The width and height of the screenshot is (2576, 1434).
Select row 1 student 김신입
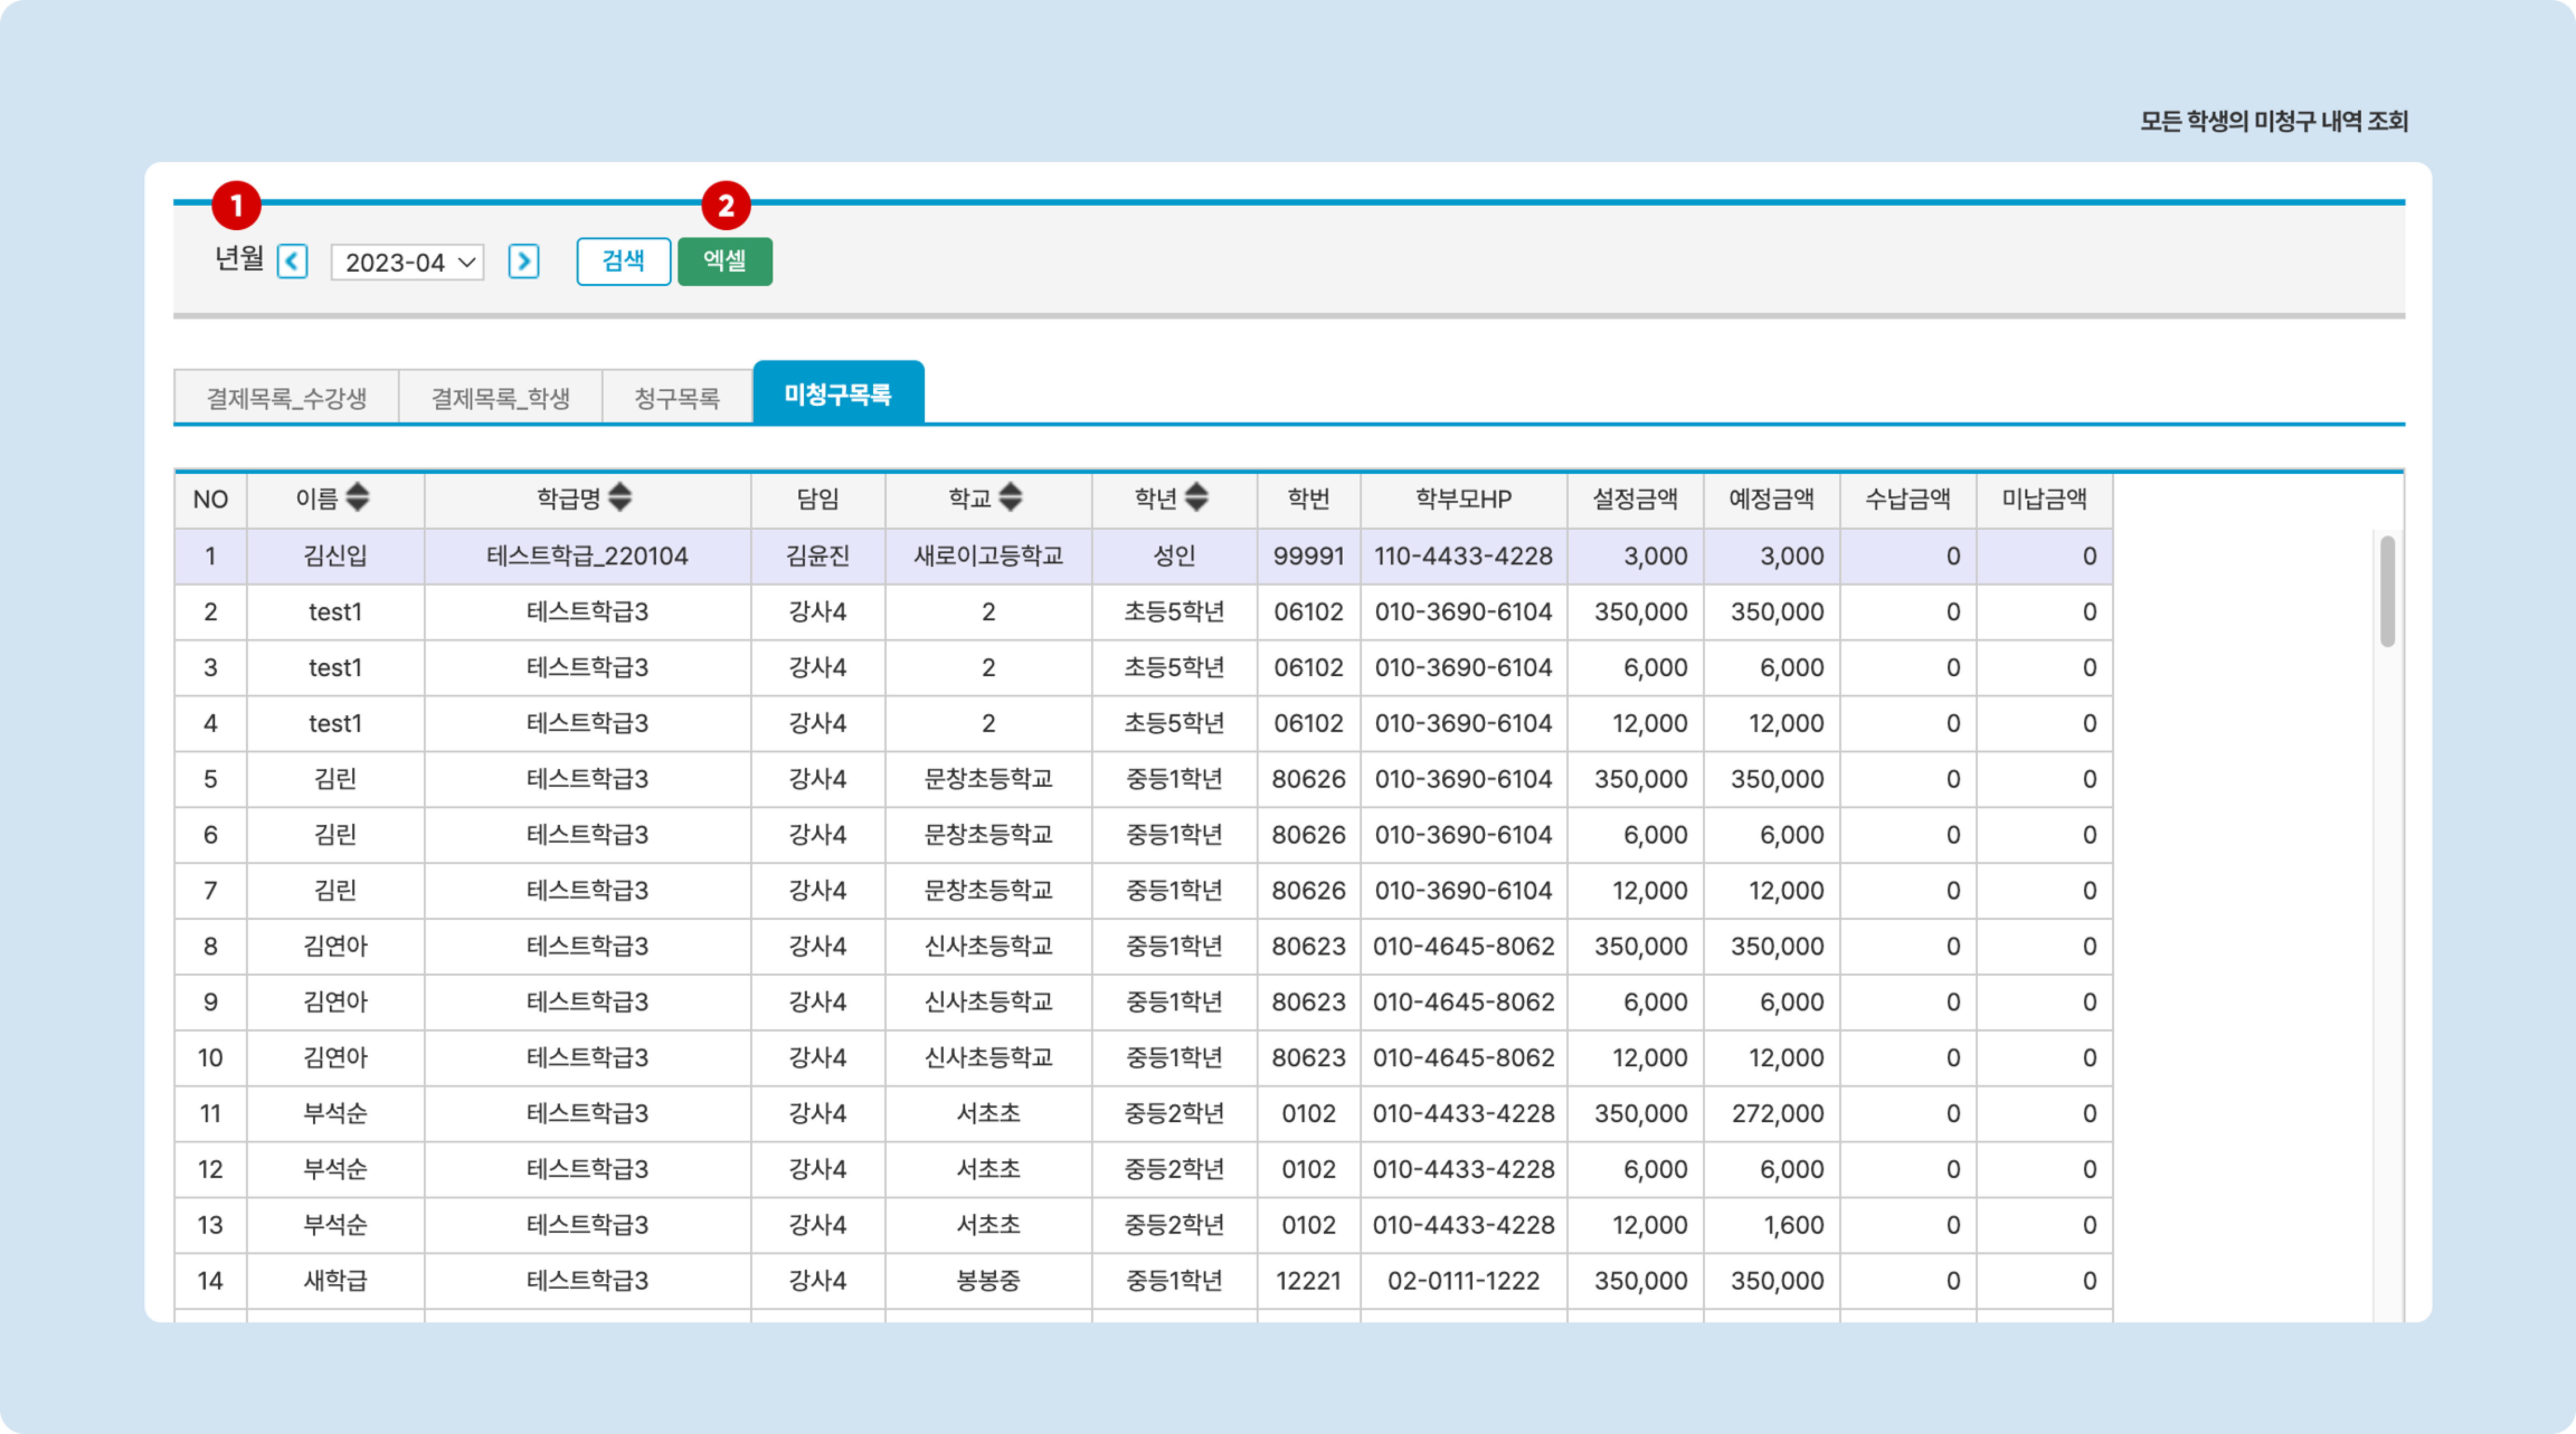coord(335,556)
